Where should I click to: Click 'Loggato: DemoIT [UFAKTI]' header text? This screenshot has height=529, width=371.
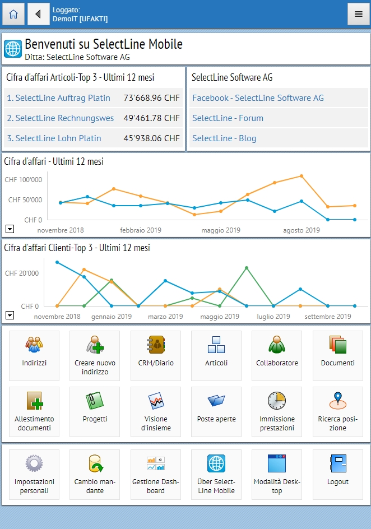[x=80, y=15]
